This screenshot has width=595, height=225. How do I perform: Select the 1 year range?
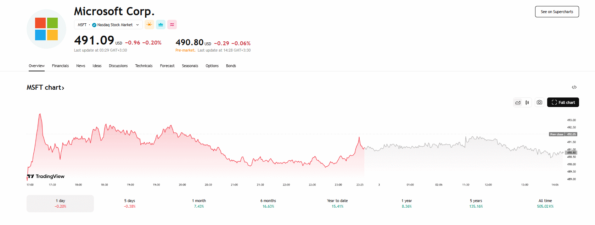[407, 203]
